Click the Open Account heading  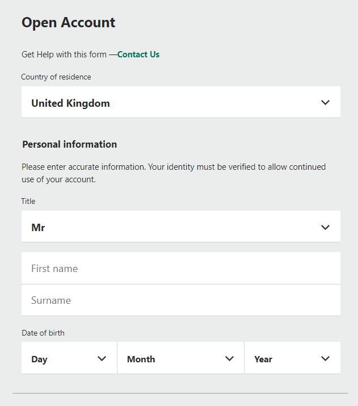click(68, 23)
